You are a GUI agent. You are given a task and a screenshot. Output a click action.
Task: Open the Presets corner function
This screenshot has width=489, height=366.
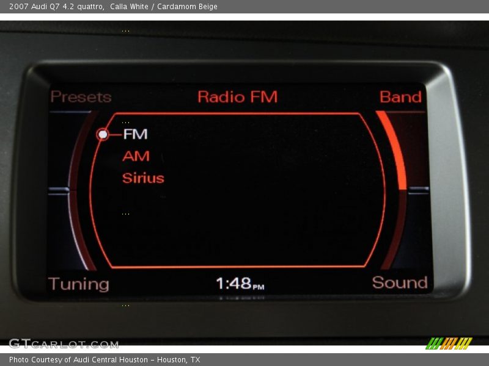tap(81, 97)
